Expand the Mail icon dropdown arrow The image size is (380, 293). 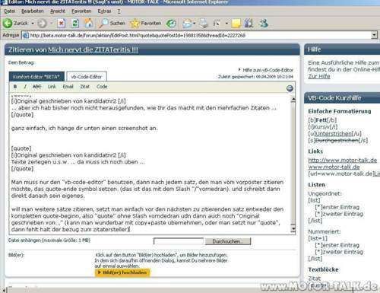195,24
